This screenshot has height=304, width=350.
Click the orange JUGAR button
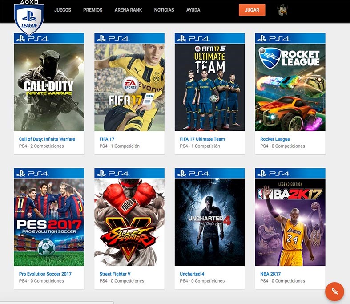(x=252, y=10)
